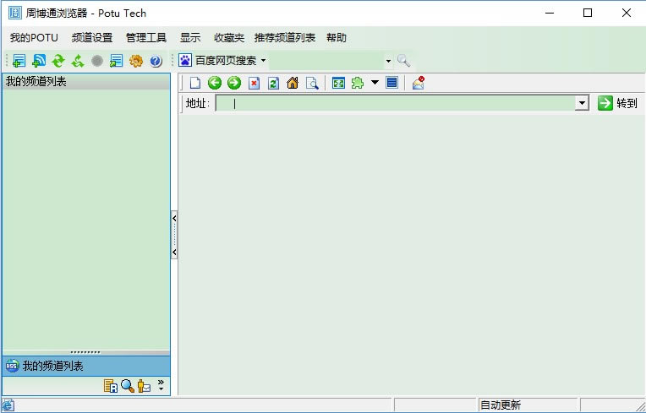Screen dimensions: 646x413
Task: Go forward with green right arrow
Action: (x=234, y=83)
